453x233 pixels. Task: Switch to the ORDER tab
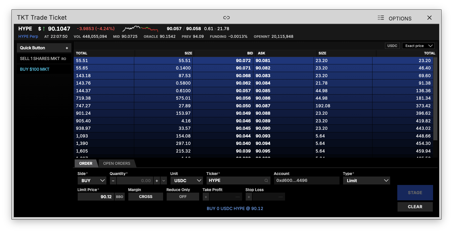pyautogui.click(x=86, y=164)
